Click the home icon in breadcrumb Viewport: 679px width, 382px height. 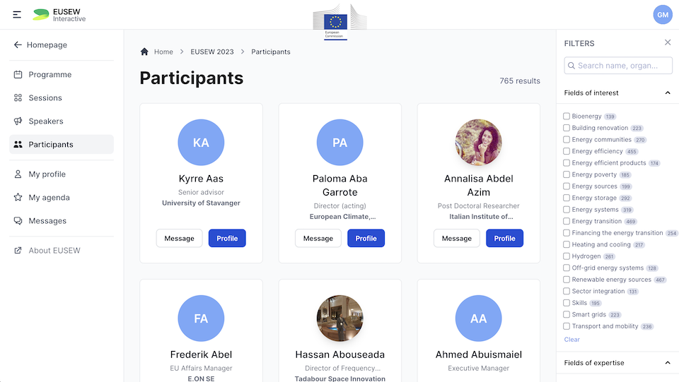tap(144, 52)
